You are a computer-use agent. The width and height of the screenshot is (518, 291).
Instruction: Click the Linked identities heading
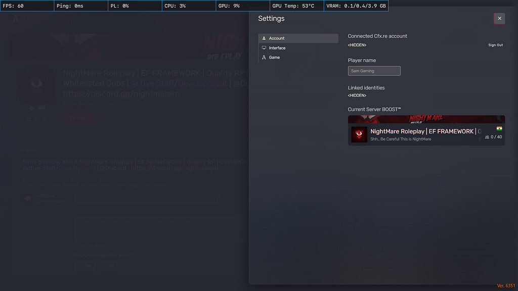[366, 88]
